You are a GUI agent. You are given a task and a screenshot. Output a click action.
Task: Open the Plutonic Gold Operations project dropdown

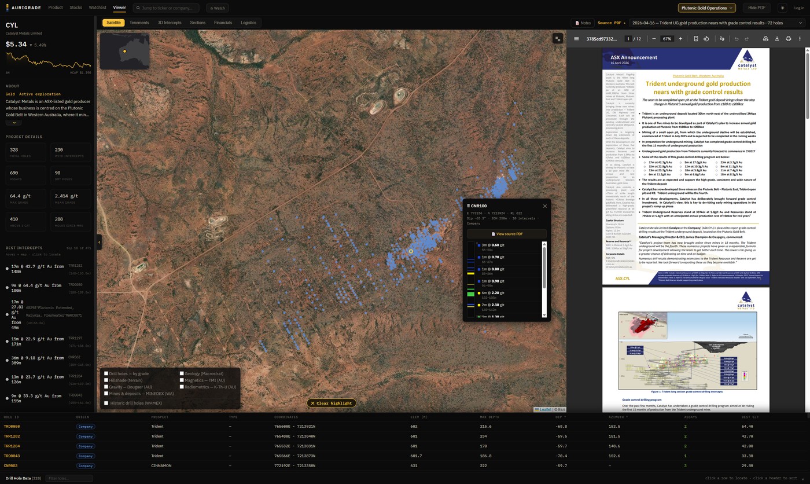click(706, 8)
